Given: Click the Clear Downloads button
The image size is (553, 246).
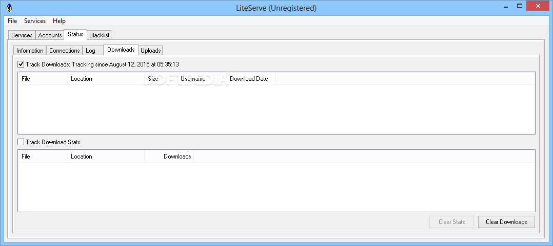Looking at the screenshot, I should click(x=506, y=222).
